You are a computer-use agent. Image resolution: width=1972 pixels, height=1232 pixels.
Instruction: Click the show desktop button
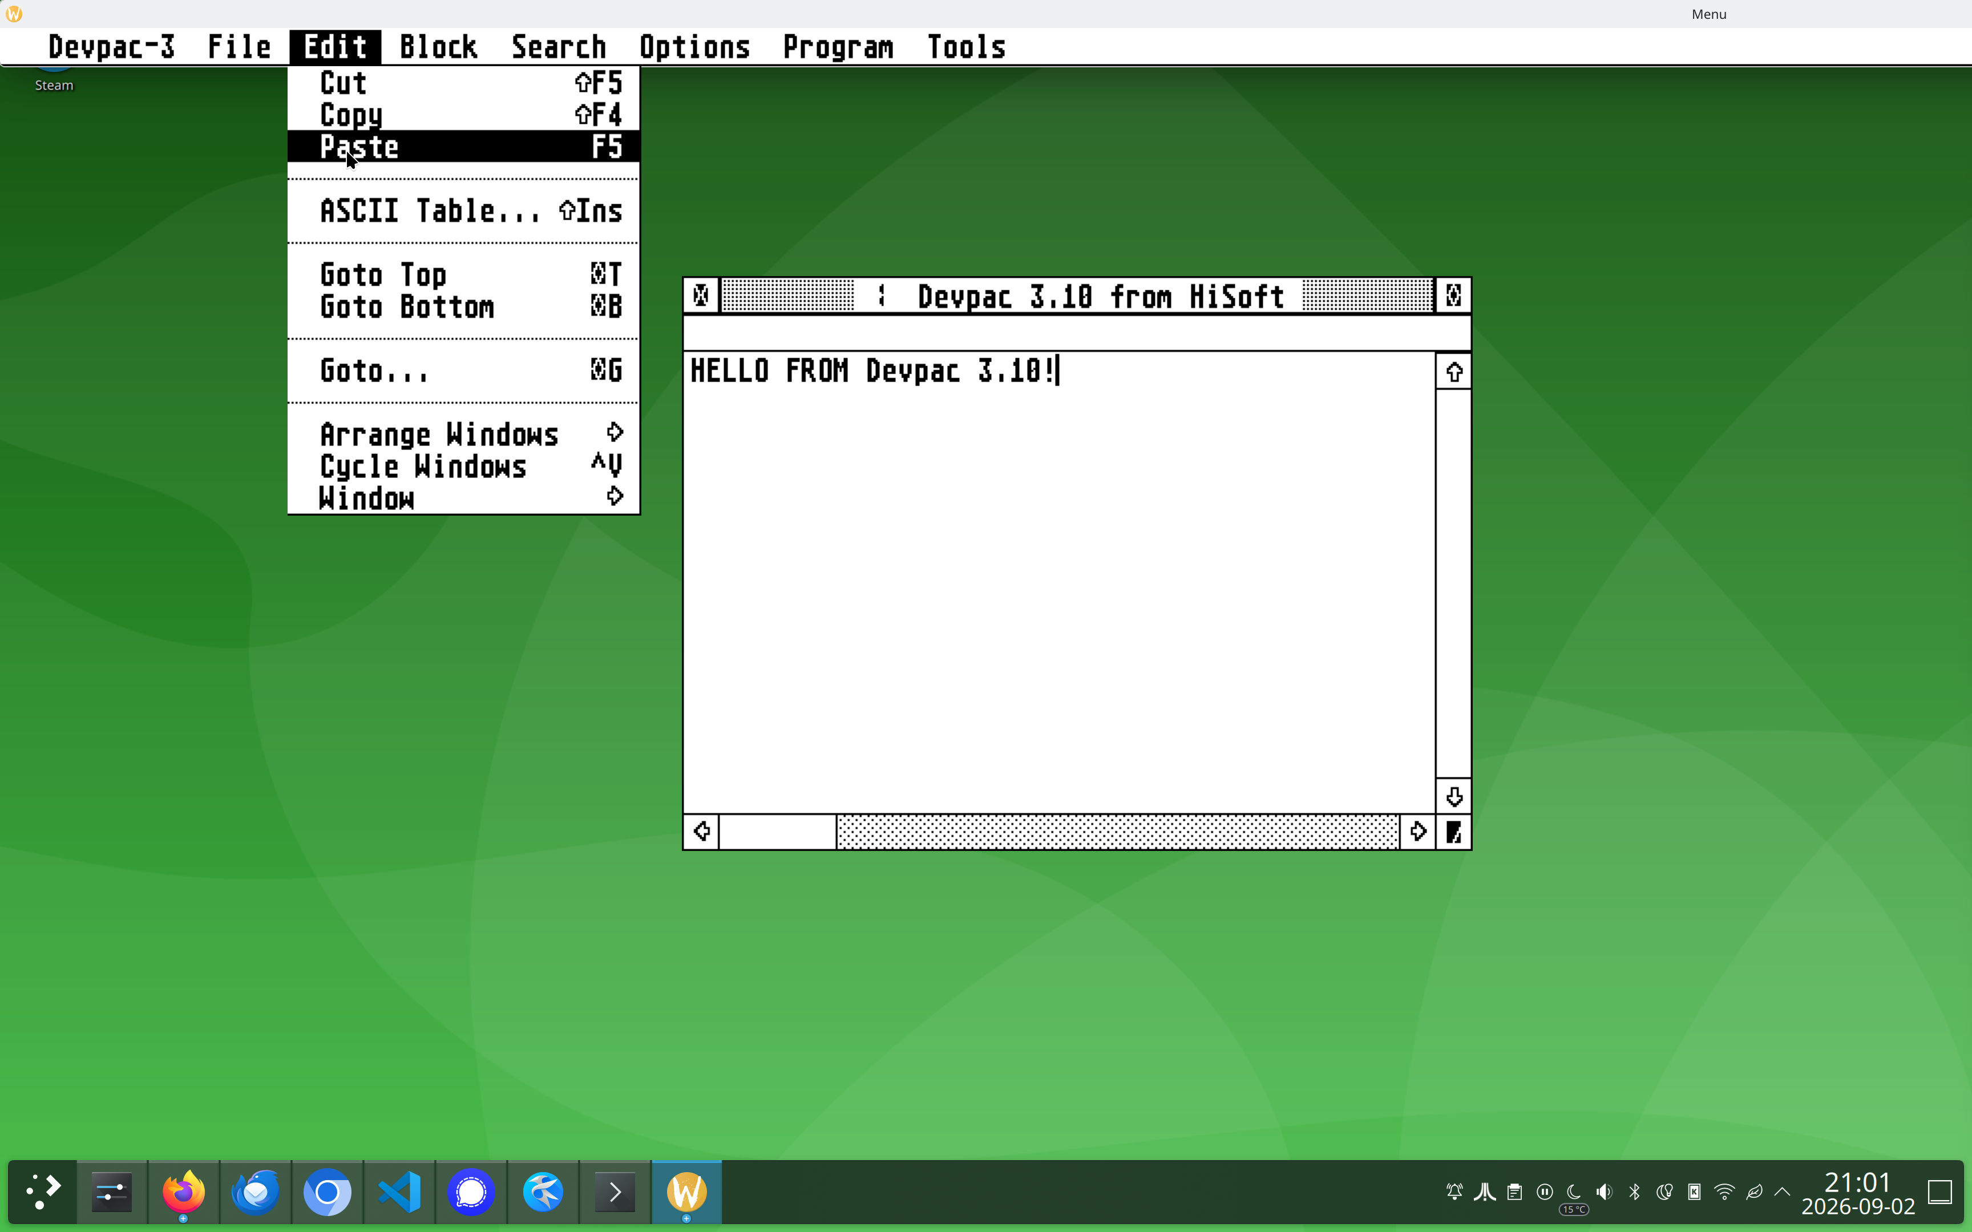pos(1940,1192)
